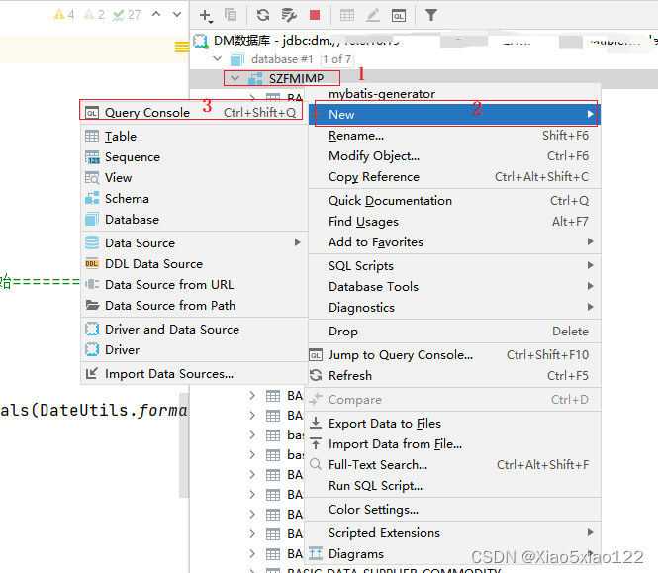Collapse the SZFMIMP schema node
Viewport: 658px width, 573px height.
(x=235, y=78)
